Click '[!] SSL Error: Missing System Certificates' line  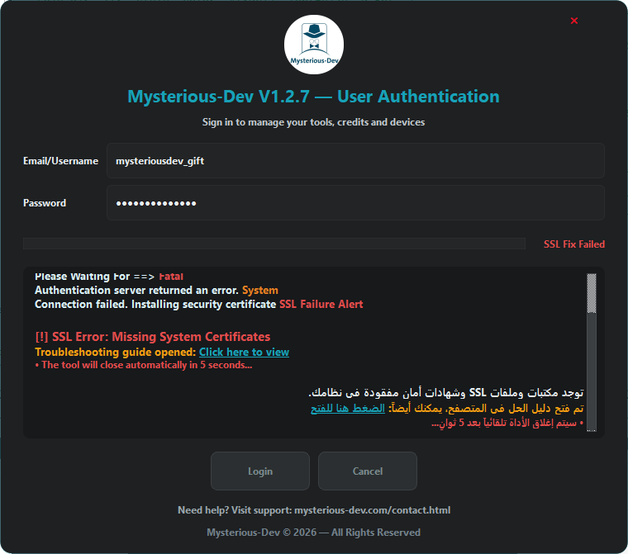coord(153,337)
